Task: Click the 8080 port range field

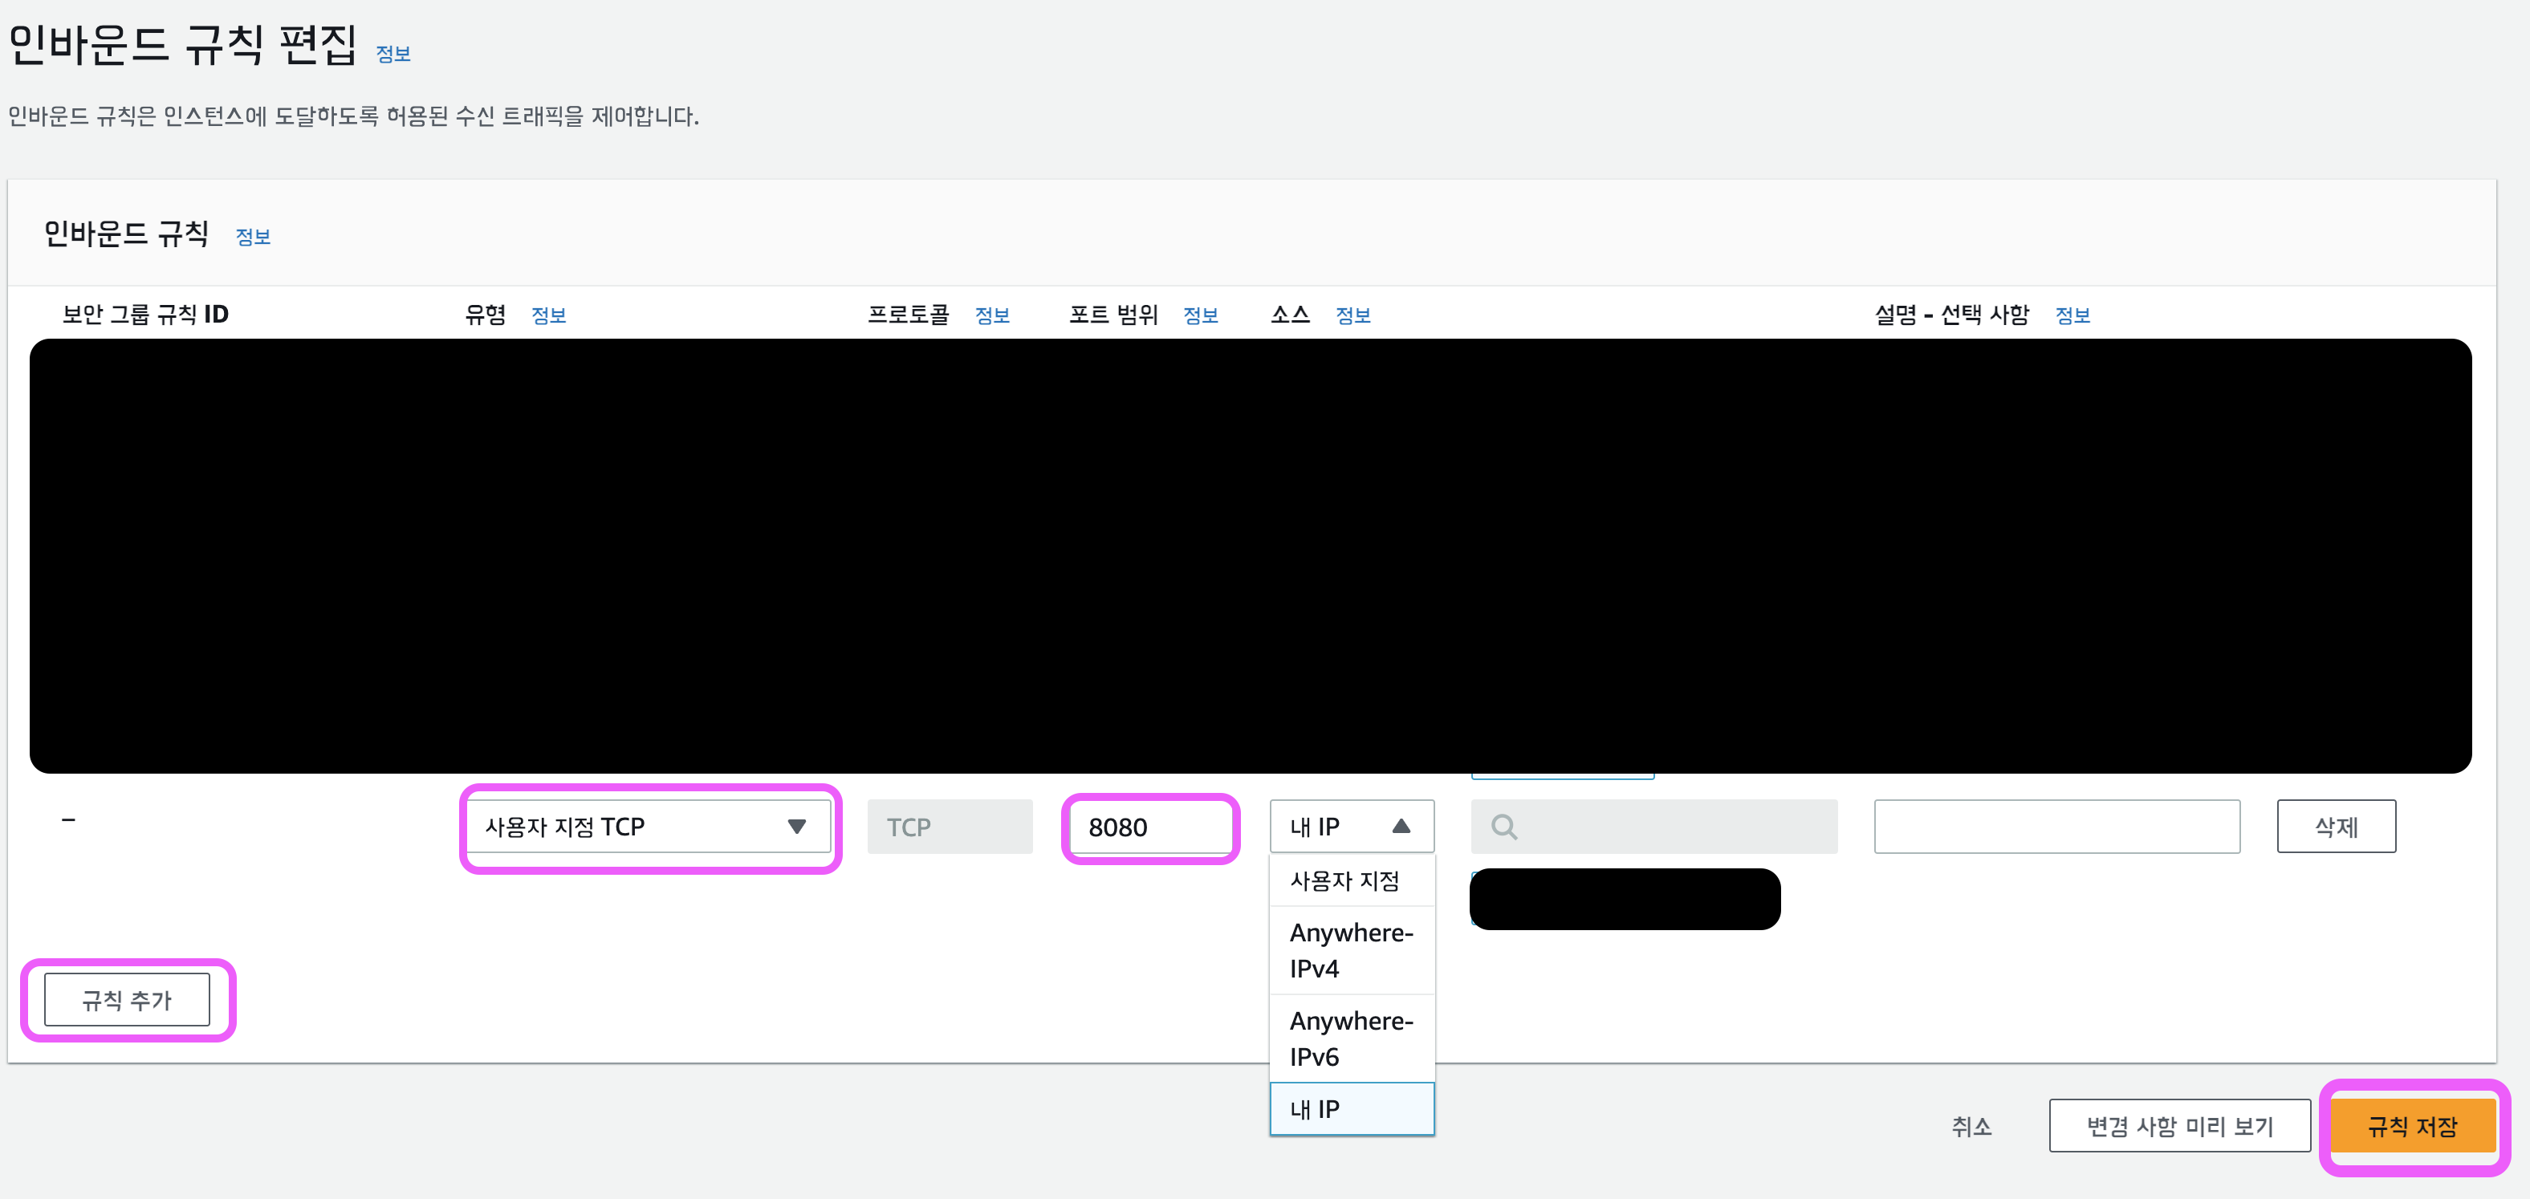Action: [1149, 827]
